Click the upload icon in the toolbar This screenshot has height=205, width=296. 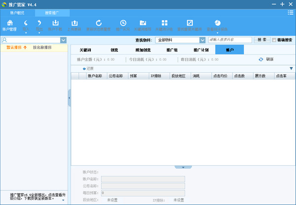pos(75,23)
